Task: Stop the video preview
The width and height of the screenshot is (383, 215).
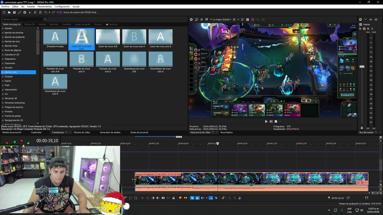Action: click(276, 122)
